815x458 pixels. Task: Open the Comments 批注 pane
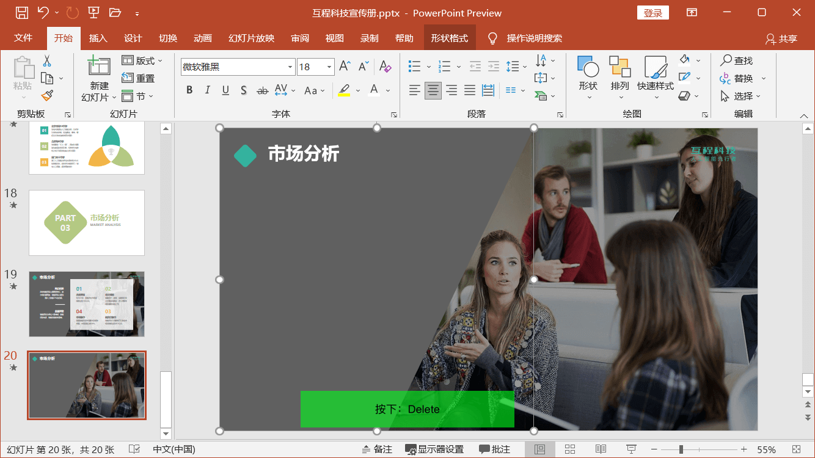click(x=495, y=449)
